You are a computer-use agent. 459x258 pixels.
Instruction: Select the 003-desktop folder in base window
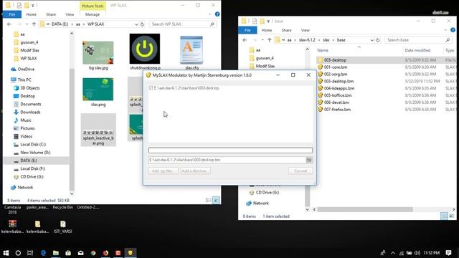click(x=335, y=60)
